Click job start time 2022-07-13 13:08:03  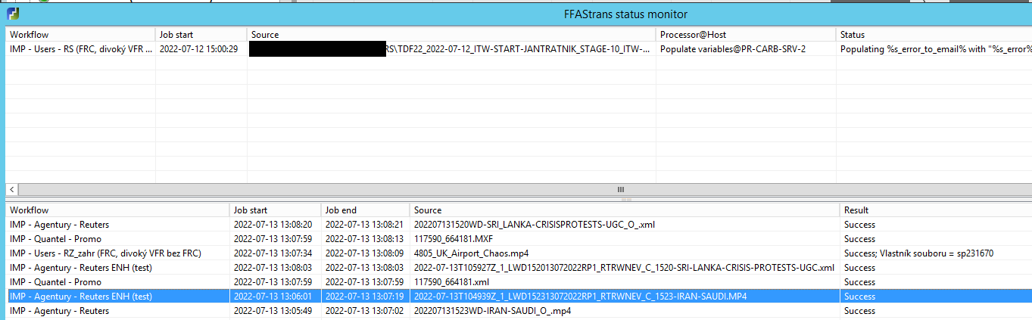pos(274,268)
